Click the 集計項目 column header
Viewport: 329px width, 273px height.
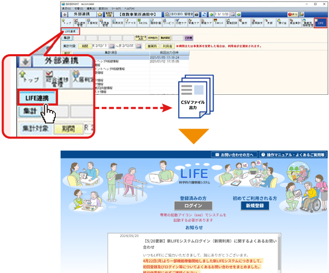point(111,53)
